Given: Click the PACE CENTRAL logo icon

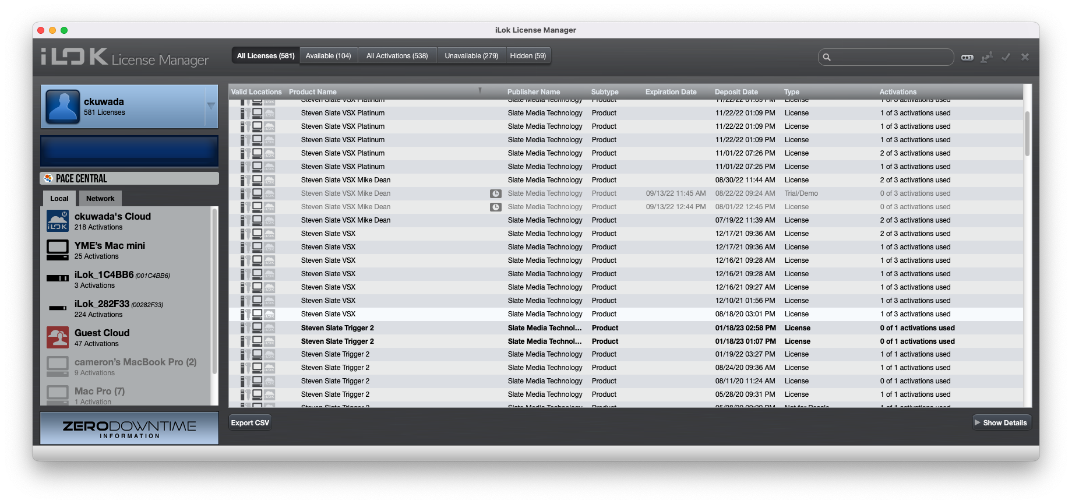Looking at the screenshot, I should [x=48, y=178].
